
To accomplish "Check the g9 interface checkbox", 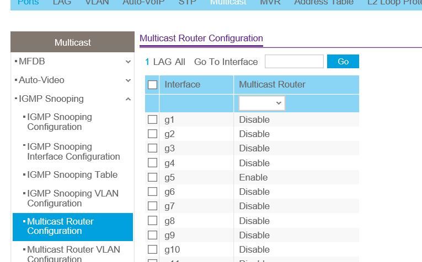I will point(152,235).
